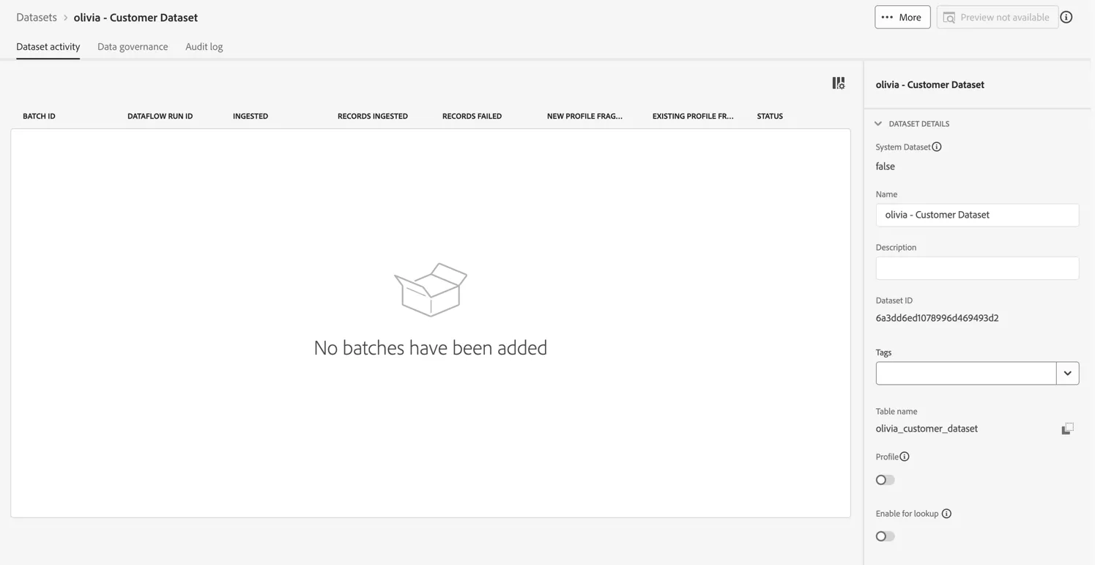Click the INGESTED column header
This screenshot has width=1095, height=565.
250,116
